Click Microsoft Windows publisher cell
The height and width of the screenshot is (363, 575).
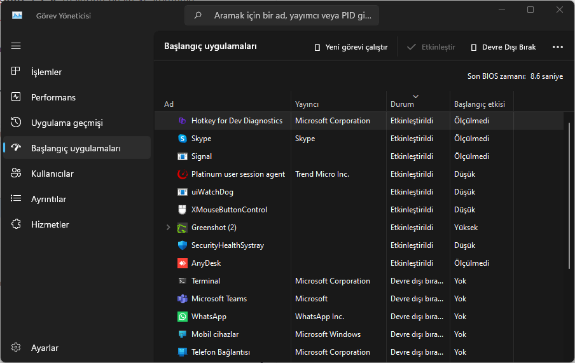click(328, 334)
